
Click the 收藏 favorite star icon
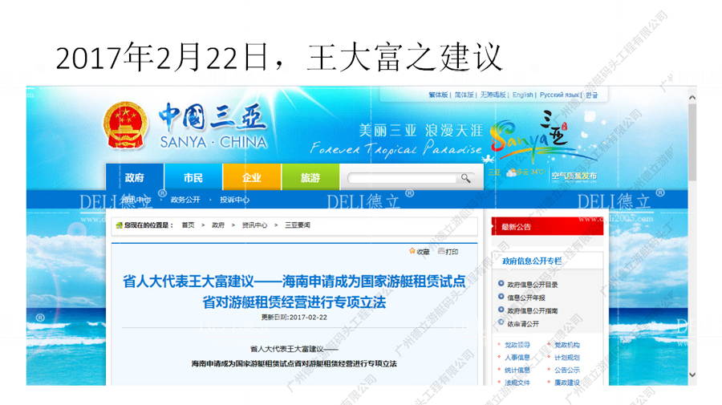[x=413, y=251]
